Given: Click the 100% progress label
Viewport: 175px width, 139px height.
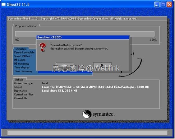Looking at the screenshot, I should (153, 39).
